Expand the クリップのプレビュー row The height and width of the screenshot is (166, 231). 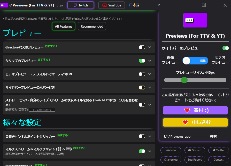pyautogui.click(x=150, y=61)
